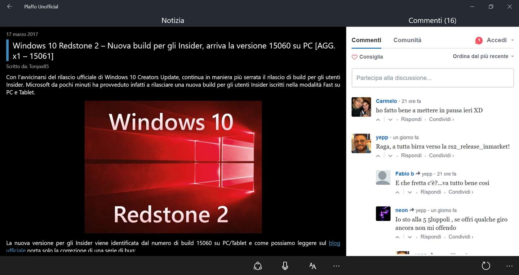Expand the Accedi login dropdown
Viewport: 519px width, 275px height.
500,40
